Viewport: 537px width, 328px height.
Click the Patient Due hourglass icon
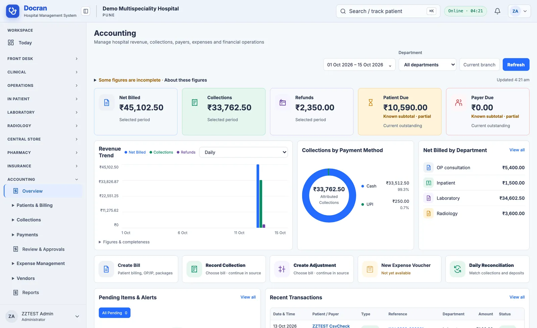coord(371,102)
